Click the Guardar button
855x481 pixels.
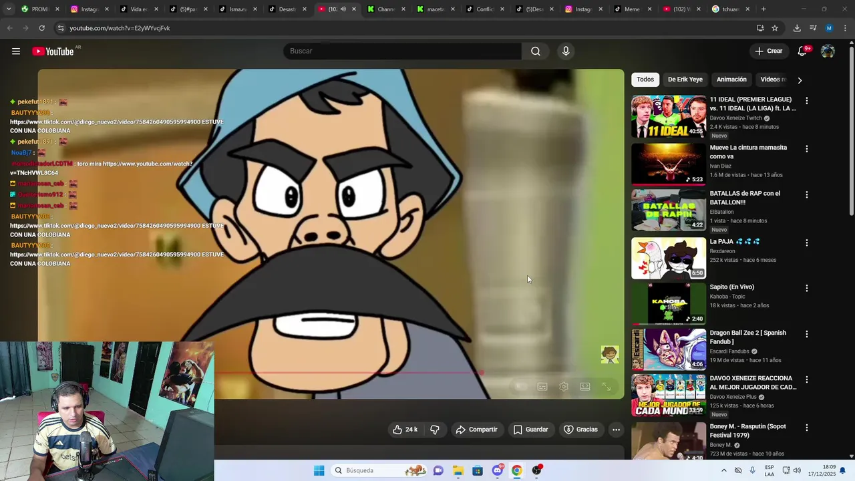click(x=530, y=430)
